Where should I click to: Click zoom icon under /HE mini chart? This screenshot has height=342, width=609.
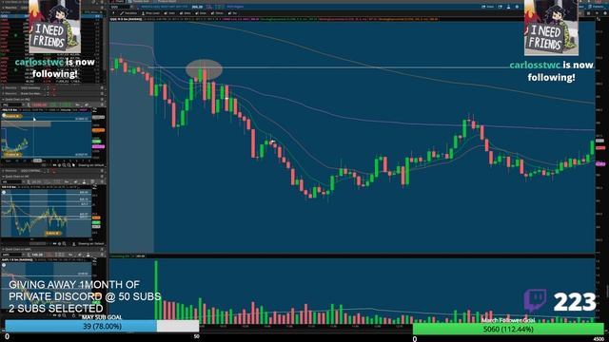pos(65,244)
